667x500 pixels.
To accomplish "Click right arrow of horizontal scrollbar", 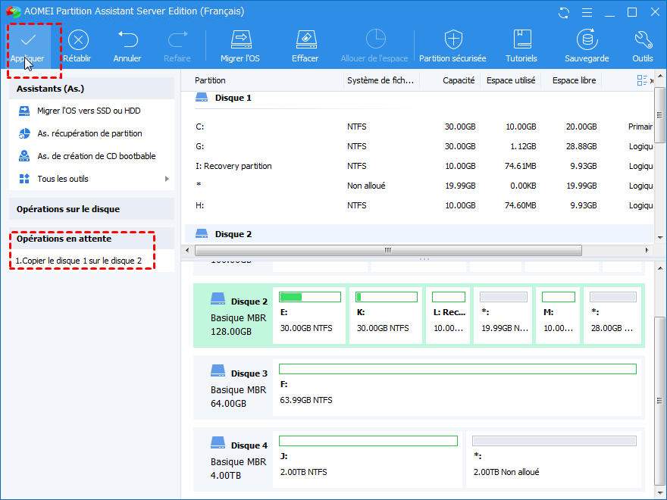I will [647, 251].
